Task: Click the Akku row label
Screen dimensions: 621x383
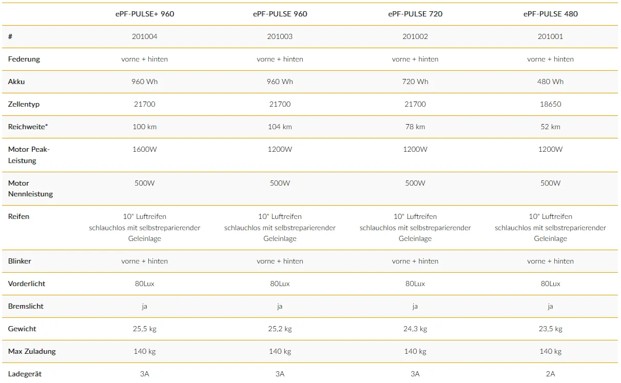Action: (16, 82)
